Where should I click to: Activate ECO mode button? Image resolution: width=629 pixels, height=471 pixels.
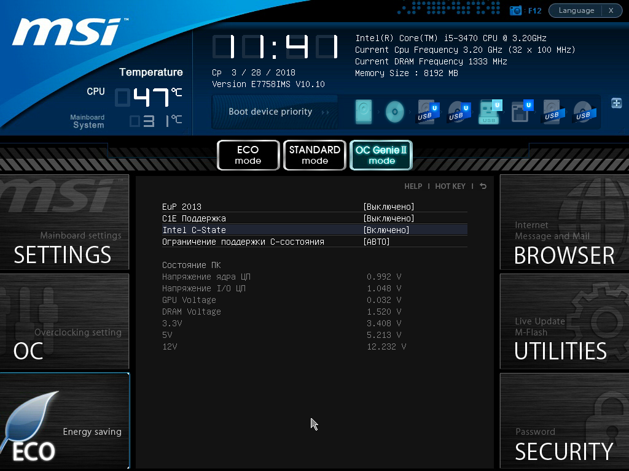248,155
